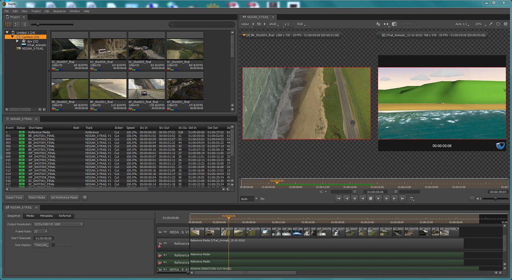Jump to the end of the sequence
Screen dimensions: 512x280
point(403,198)
